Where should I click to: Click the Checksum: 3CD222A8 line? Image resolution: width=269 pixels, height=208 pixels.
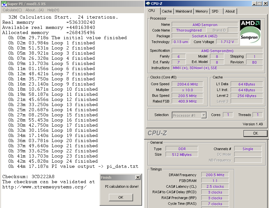(28, 176)
